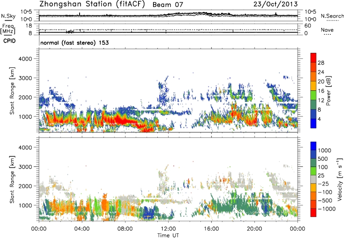Select the Freq. [MHz] axis label
The height and width of the screenshot is (238, 344).
point(8,29)
